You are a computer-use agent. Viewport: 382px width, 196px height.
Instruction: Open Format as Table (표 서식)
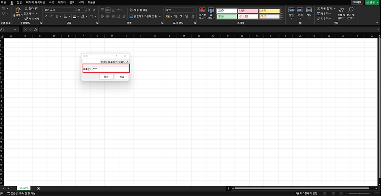pos(211,13)
